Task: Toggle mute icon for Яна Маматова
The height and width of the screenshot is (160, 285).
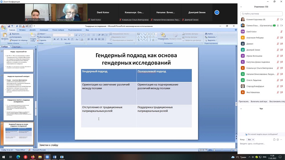Action: 278,92
